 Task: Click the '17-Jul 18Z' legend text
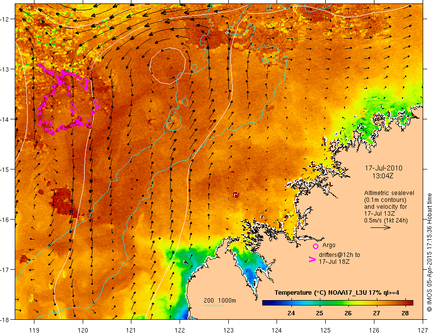pyautogui.click(x=334, y=261)
